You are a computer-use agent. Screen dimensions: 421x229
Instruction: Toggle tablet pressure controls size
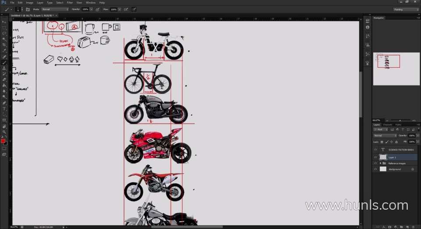(x=134, y=9)
